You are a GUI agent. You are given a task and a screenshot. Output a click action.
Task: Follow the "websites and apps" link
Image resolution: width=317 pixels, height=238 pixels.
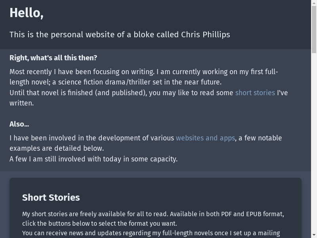(x=205, y=138)
